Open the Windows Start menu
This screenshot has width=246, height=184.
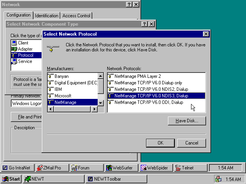pyautogui.click(x=11, y=179)
